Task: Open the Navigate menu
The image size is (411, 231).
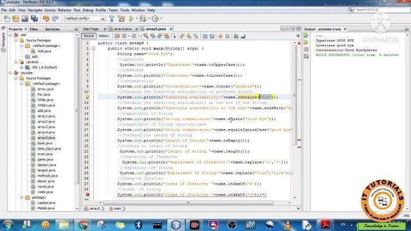Action: (35, 10)
